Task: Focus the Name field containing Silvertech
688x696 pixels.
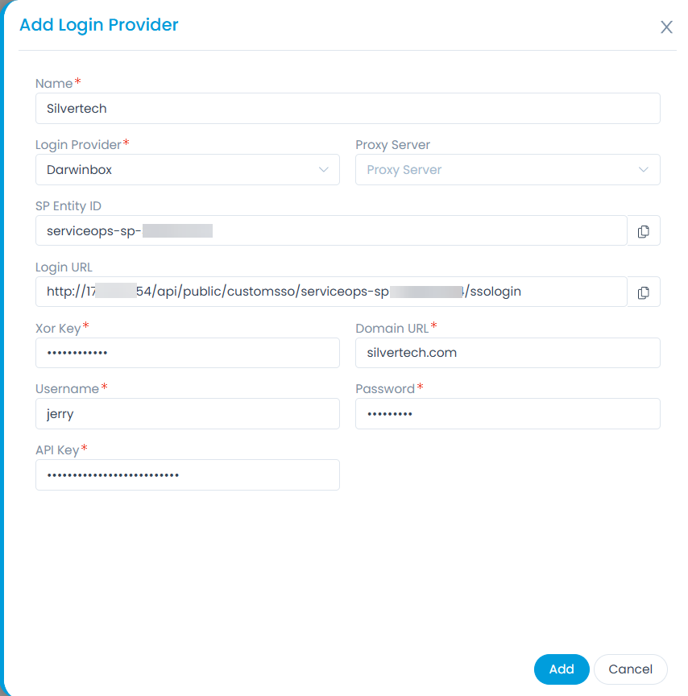Action: tap(347, 109)
